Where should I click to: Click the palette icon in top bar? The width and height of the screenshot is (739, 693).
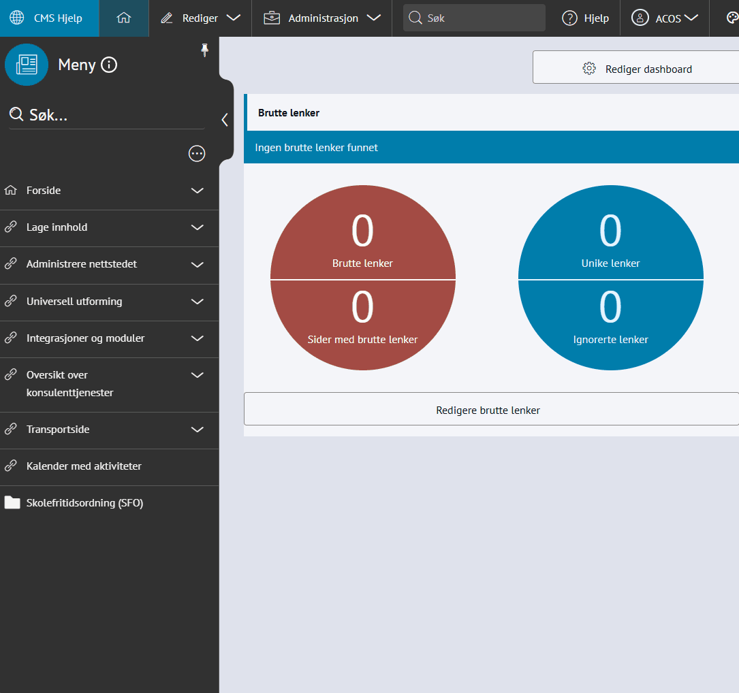tap(732, 18)
